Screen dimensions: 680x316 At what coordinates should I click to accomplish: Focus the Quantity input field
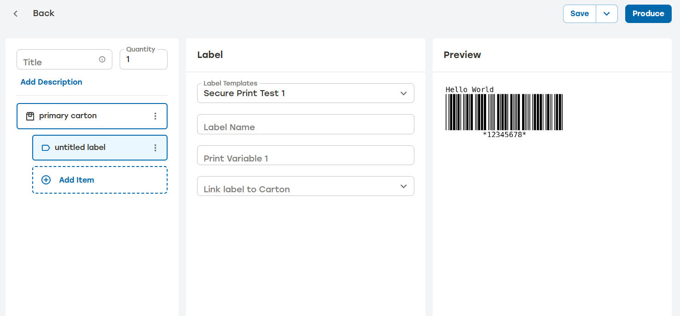144,59
